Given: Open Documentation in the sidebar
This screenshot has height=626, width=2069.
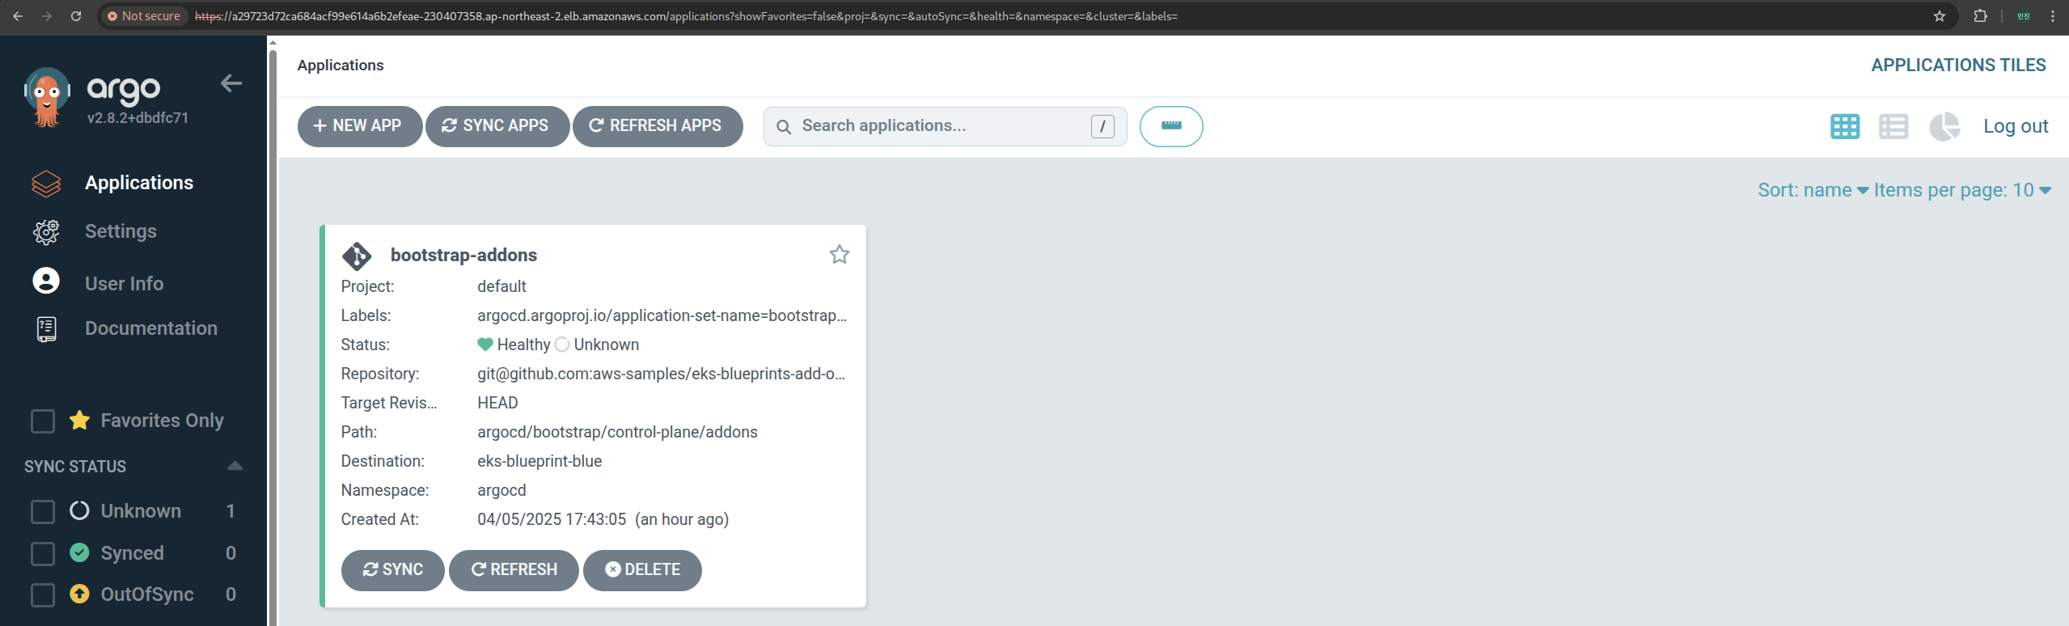Looking at the screenshot, I should click(151, 328).
